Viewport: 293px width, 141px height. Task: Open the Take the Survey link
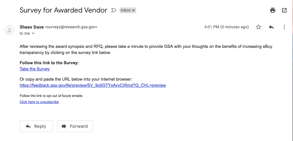34,69
